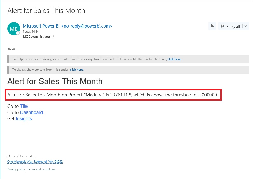
Task: Open the One Microsoft Way address link
Action: (35, 161)
